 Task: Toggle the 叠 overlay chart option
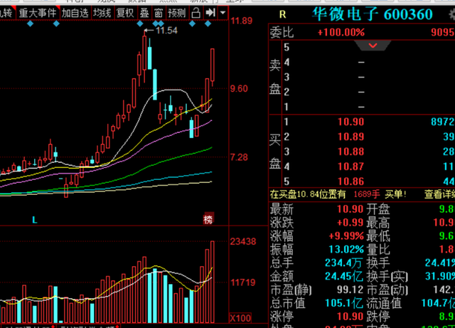(144, 13)
